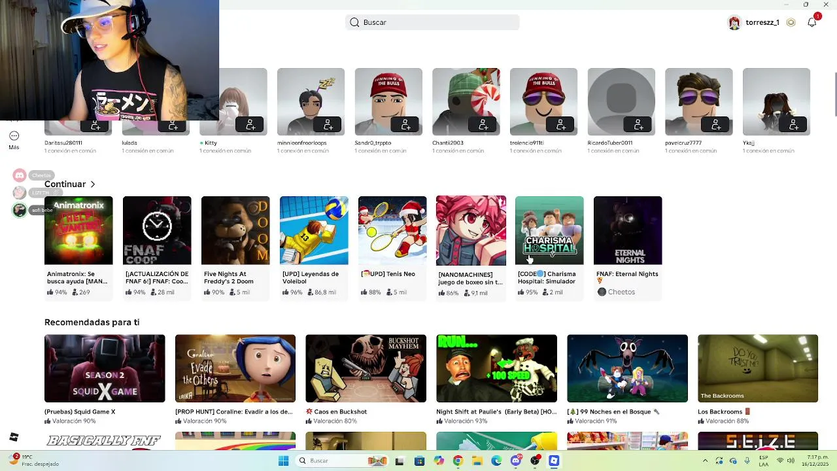Open File Explorer from the taskbar
The height and width of the screenshot is (471, 837).
click(x=477, y=461)
